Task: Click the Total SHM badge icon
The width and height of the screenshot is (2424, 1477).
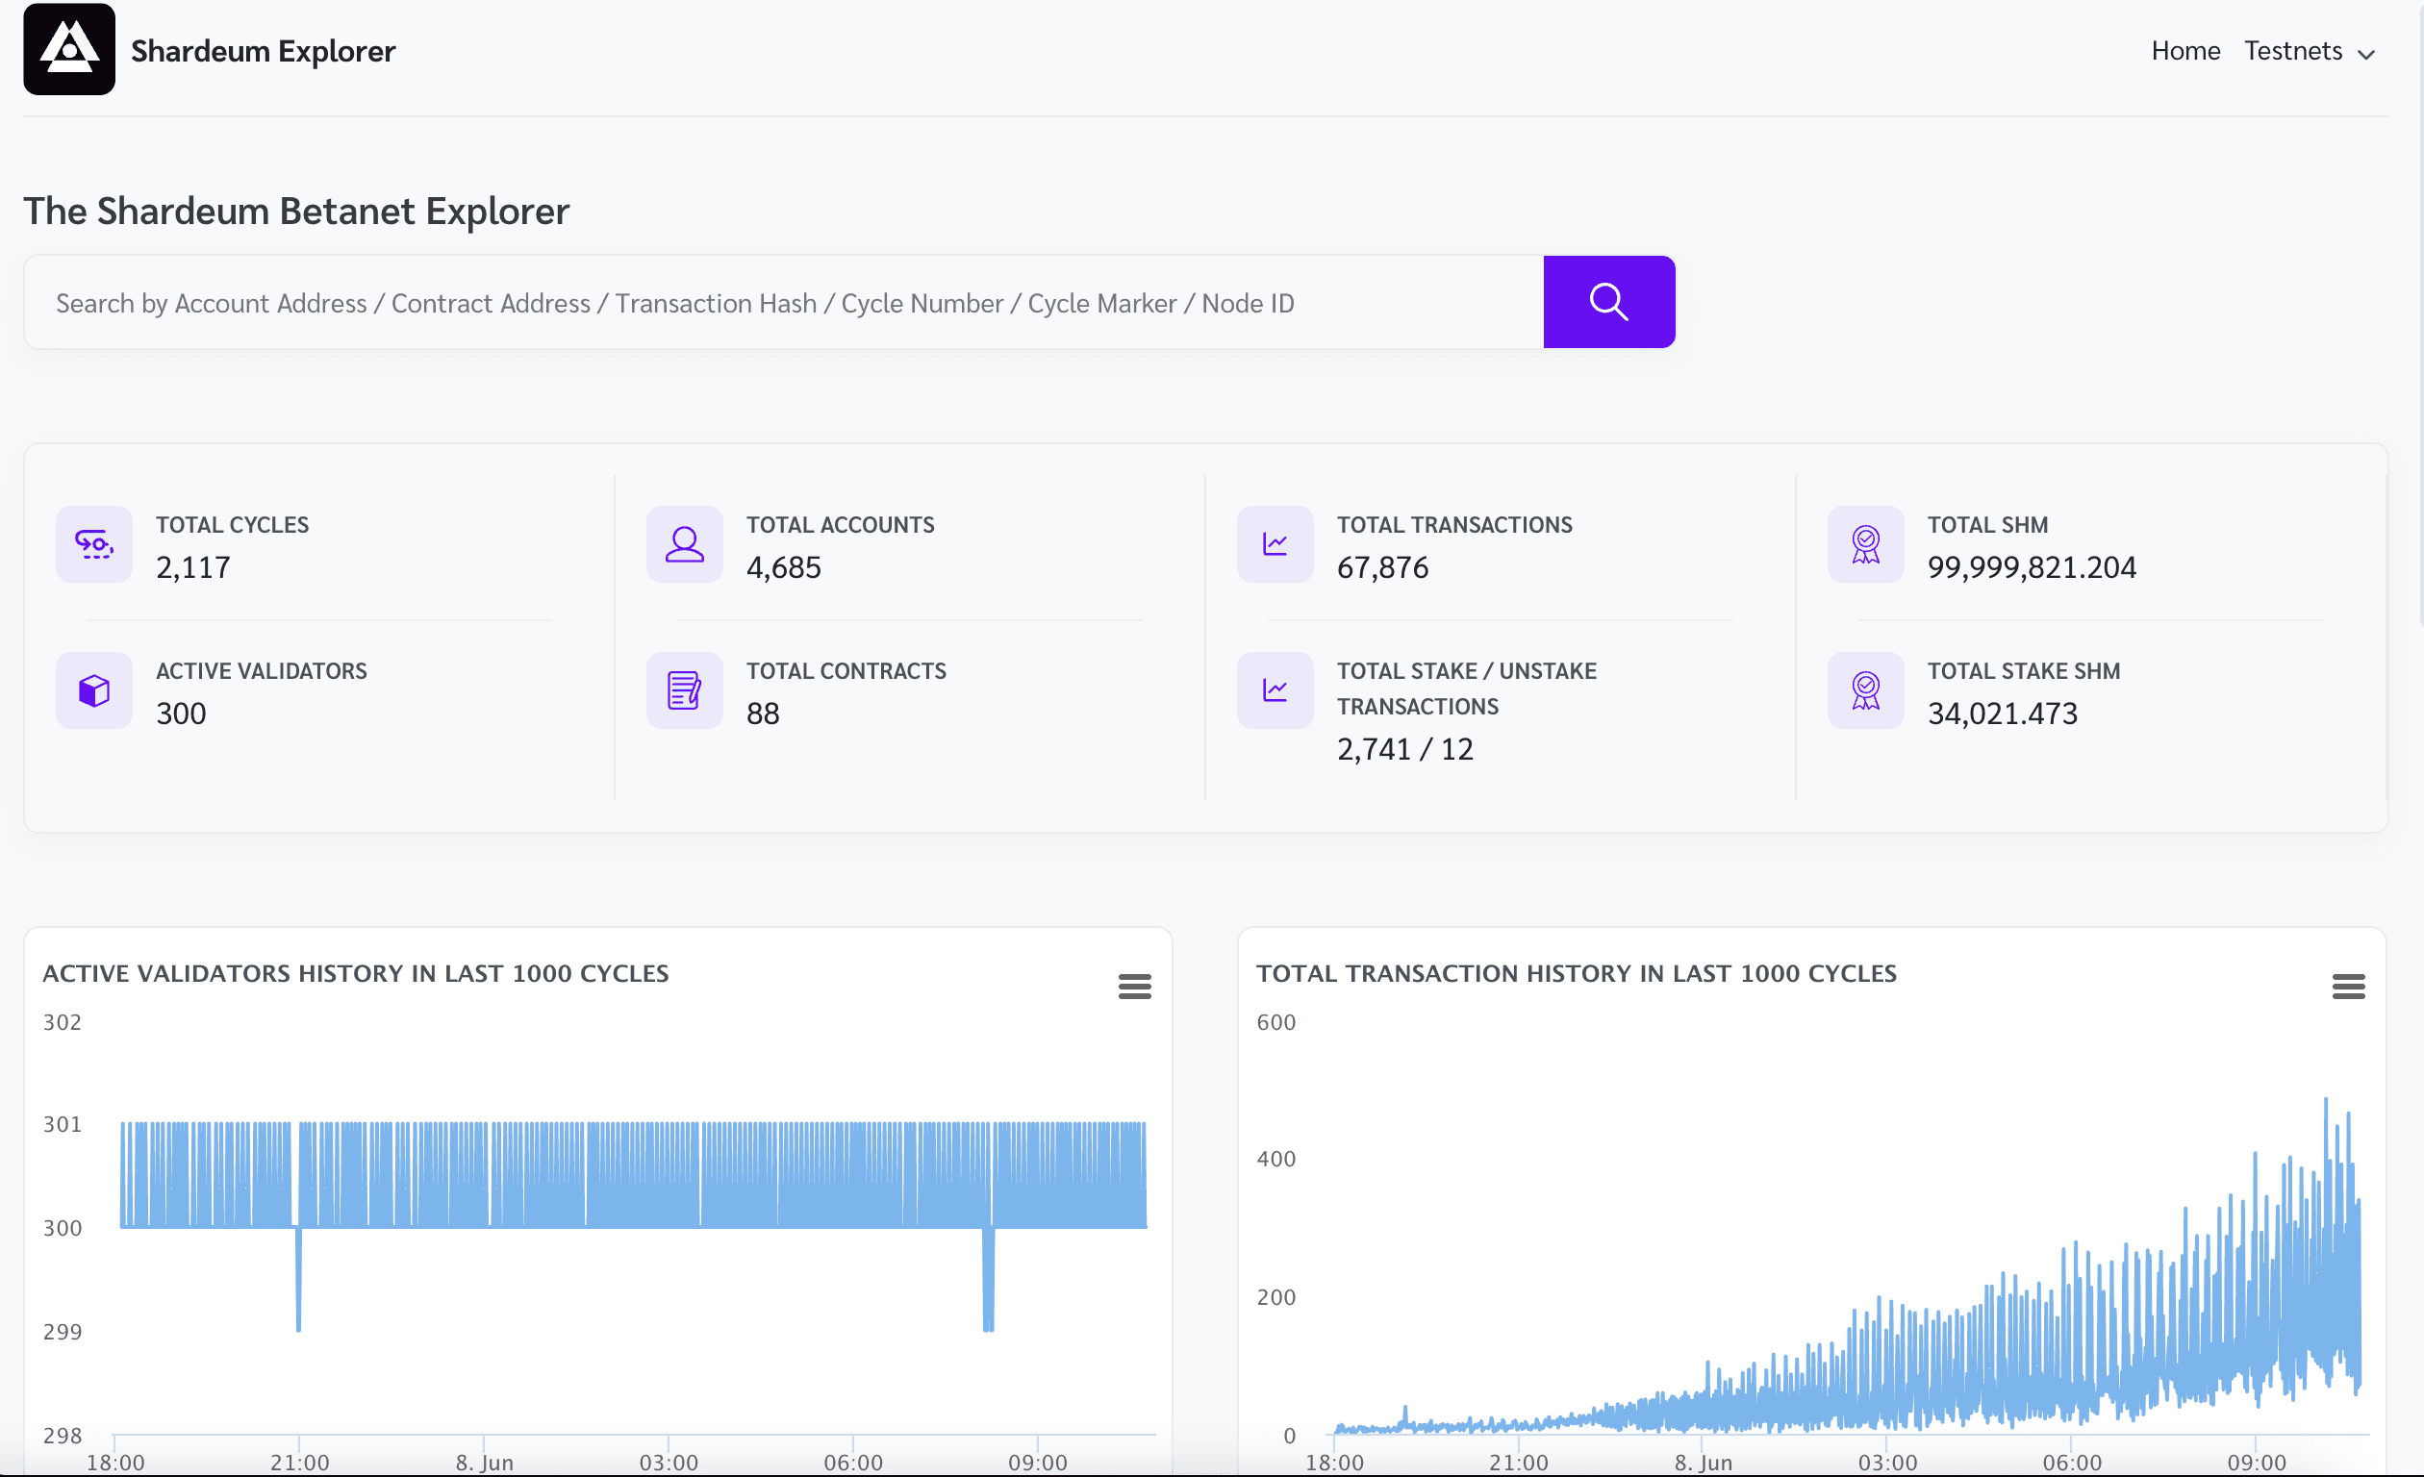Action: 1865,544
